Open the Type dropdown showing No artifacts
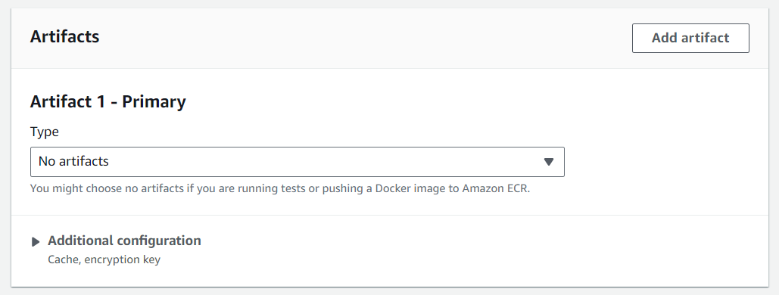 pos(297,161)
